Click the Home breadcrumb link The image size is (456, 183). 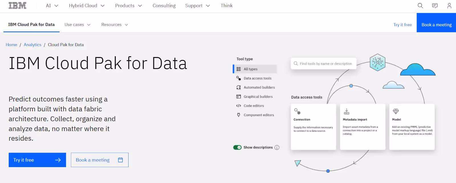(11, 45)
